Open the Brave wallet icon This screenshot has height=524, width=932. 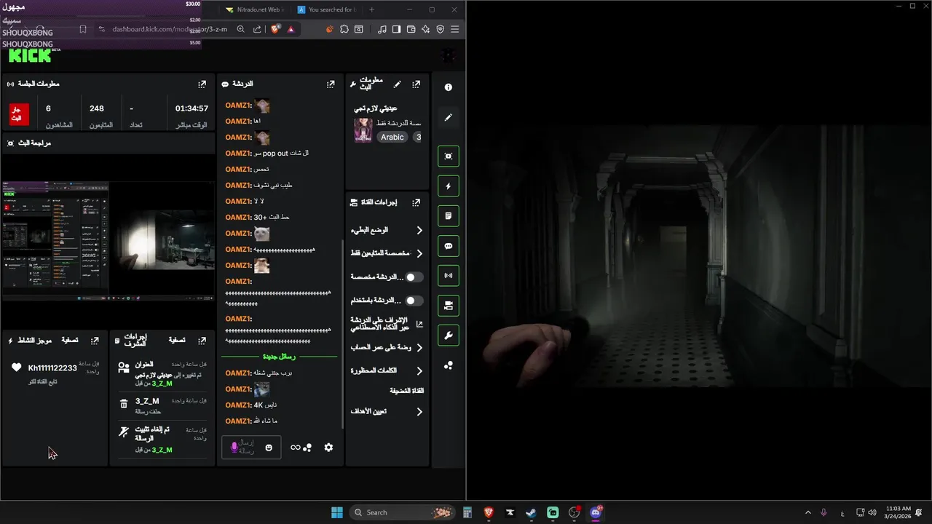tap(411, 29)
